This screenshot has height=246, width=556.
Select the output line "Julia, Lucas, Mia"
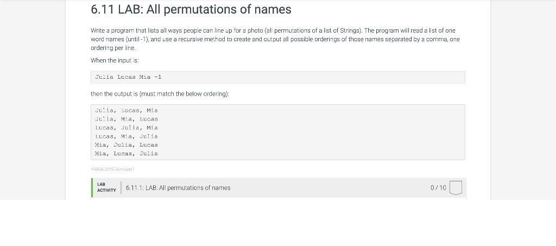click(x=126, y=111)
